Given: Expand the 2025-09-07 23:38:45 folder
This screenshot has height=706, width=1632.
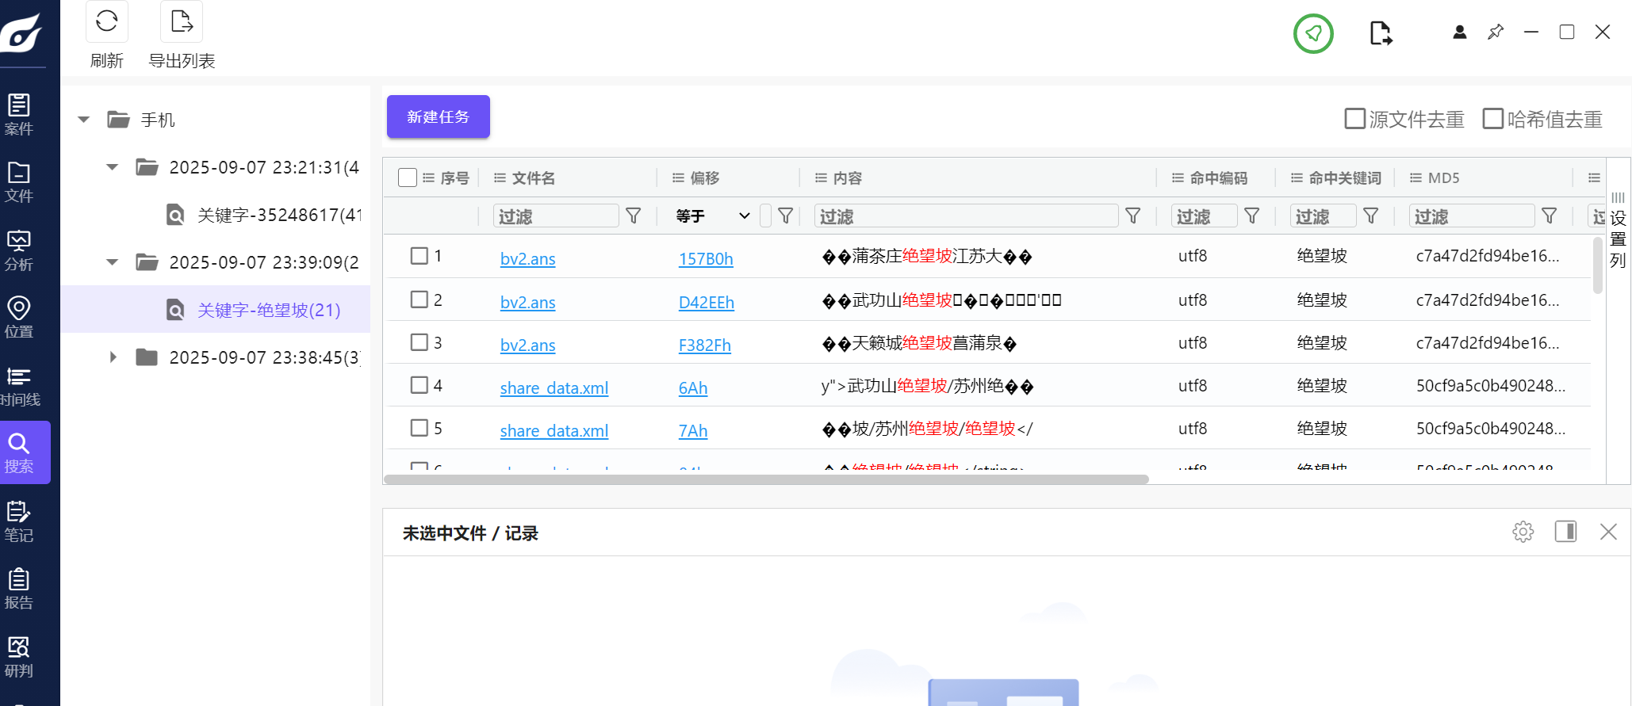Looking at the screenshot, I should click(x=113, y=357).
